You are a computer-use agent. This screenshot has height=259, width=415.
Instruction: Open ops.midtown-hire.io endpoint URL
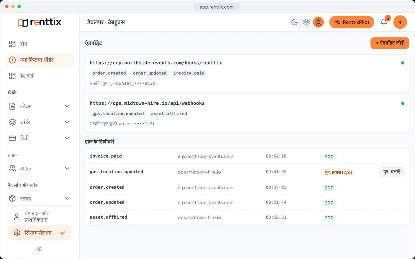pos(147,103)
